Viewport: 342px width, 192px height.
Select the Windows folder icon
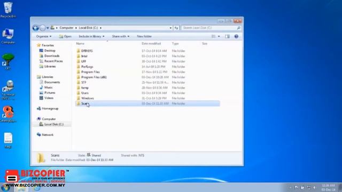click(x=79, y=98)
